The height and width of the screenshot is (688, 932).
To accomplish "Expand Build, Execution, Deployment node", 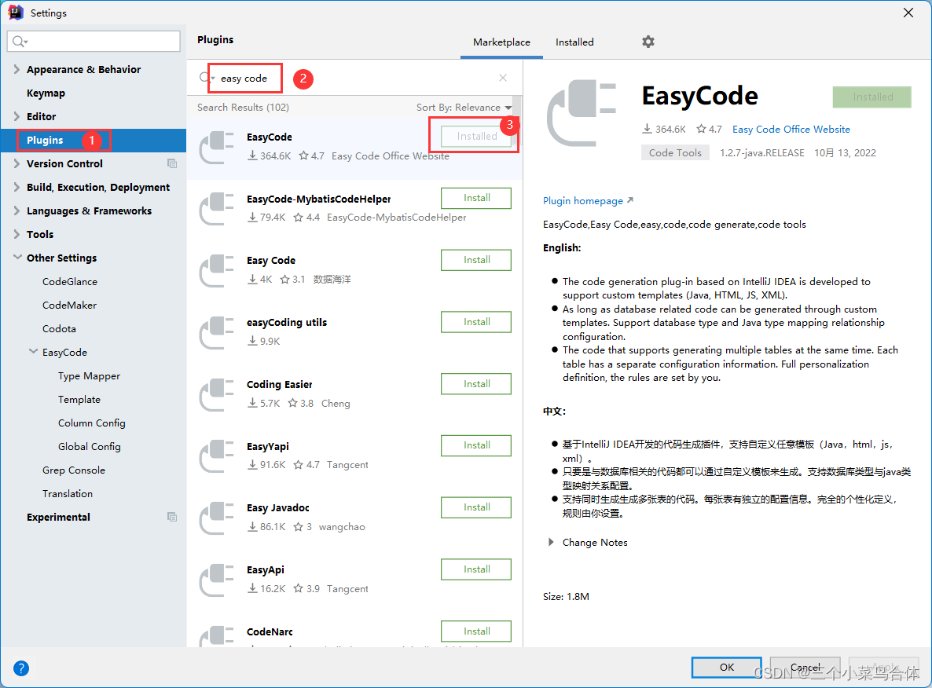I will 17,187.
